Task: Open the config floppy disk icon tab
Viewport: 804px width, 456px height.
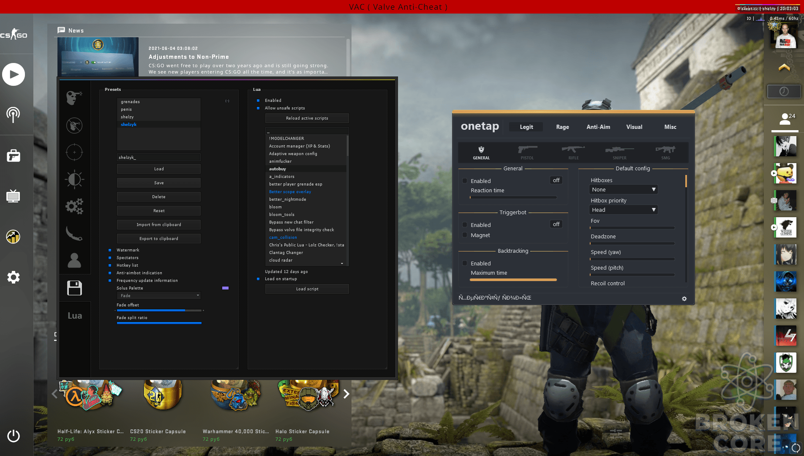Action: click(x=74, y=288)
